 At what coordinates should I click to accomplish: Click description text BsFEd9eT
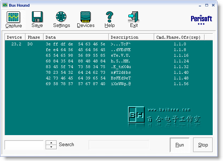(121, 78)
